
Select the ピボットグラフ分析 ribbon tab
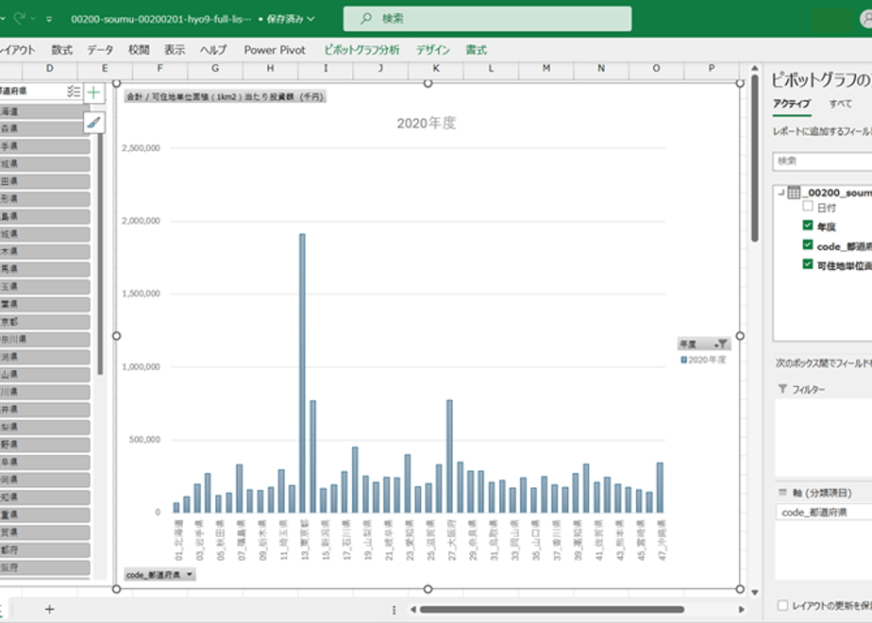(x=361, y=50)
